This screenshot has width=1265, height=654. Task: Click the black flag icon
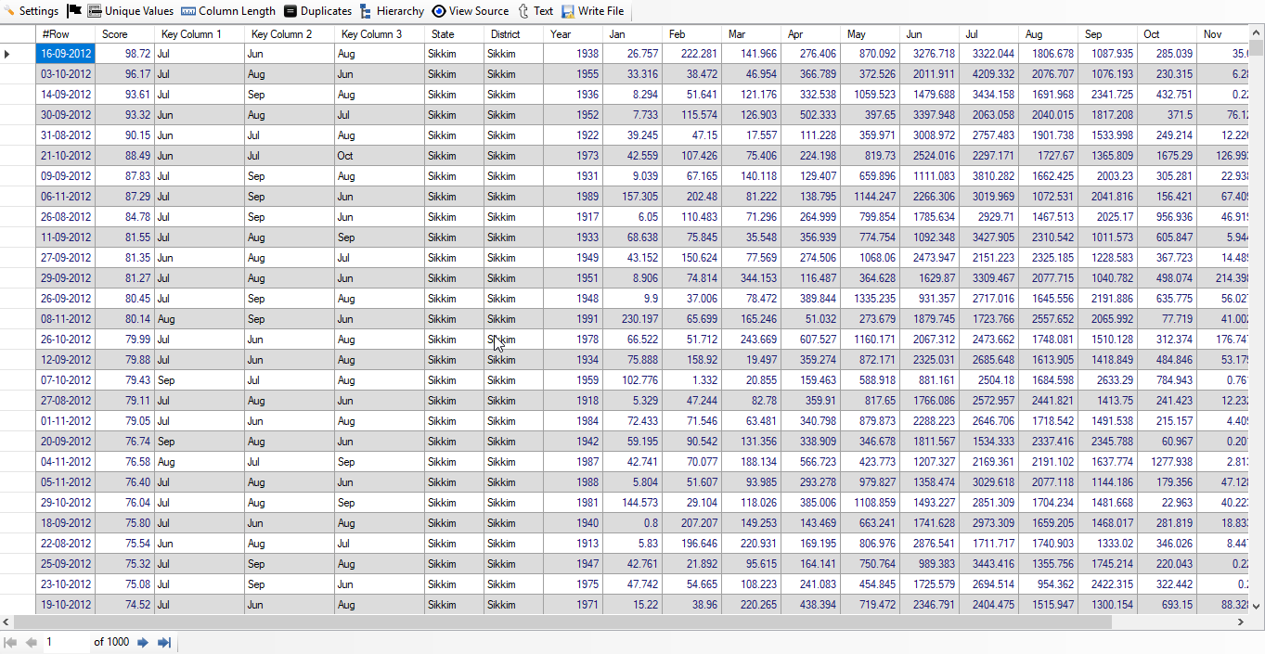point(74,11)
